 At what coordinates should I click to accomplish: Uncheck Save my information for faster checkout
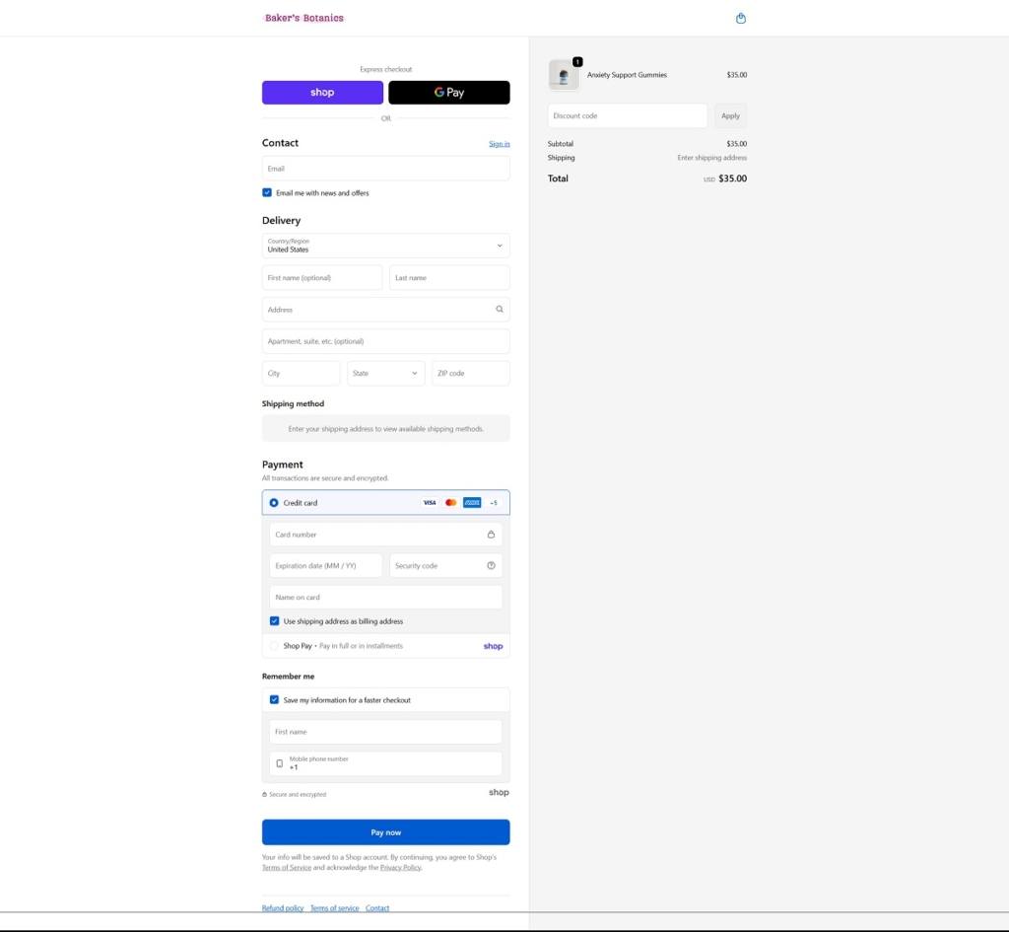tap(275, 700)
